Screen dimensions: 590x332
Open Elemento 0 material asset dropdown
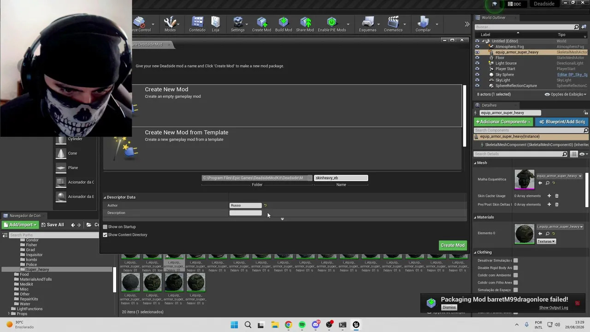click(559, 227)
